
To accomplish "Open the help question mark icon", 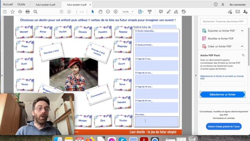I will point(216,4).
